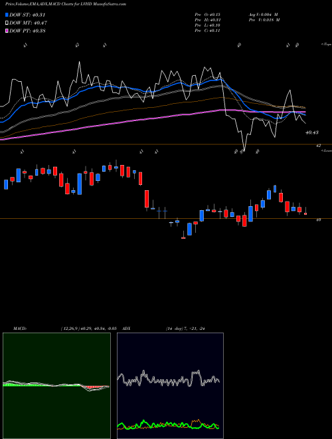Click the last red candlestick on the right
Screen dimensions: 332x439
[x=305, y=214]
